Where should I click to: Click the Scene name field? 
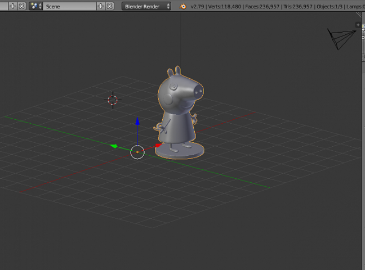[x=70, y=6]
